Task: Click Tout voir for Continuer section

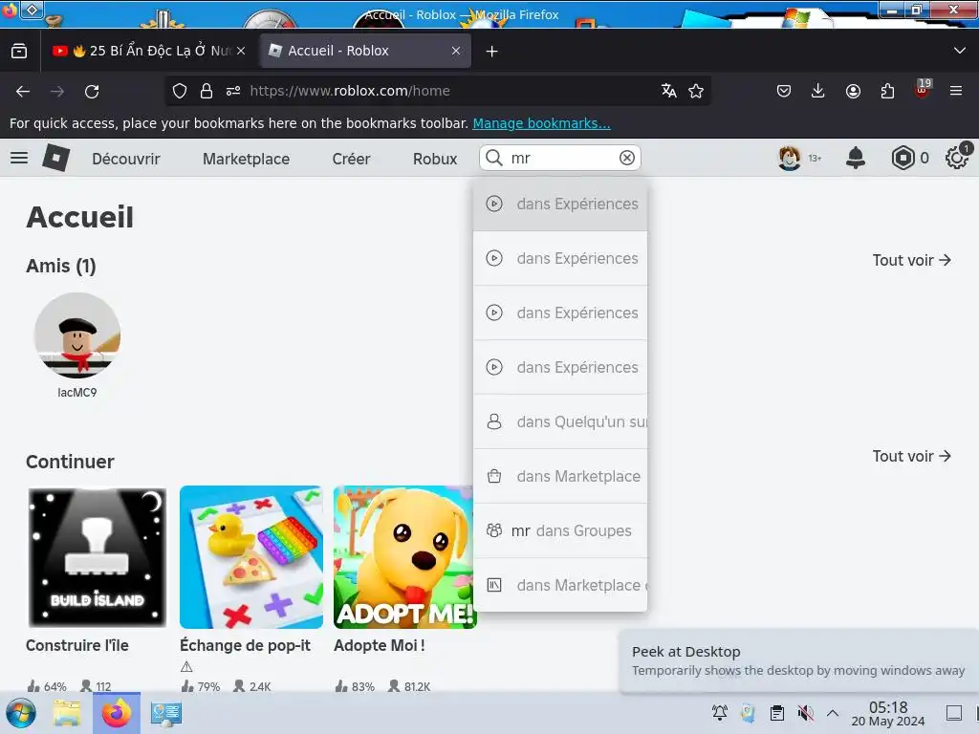Action: coord(911,456)
